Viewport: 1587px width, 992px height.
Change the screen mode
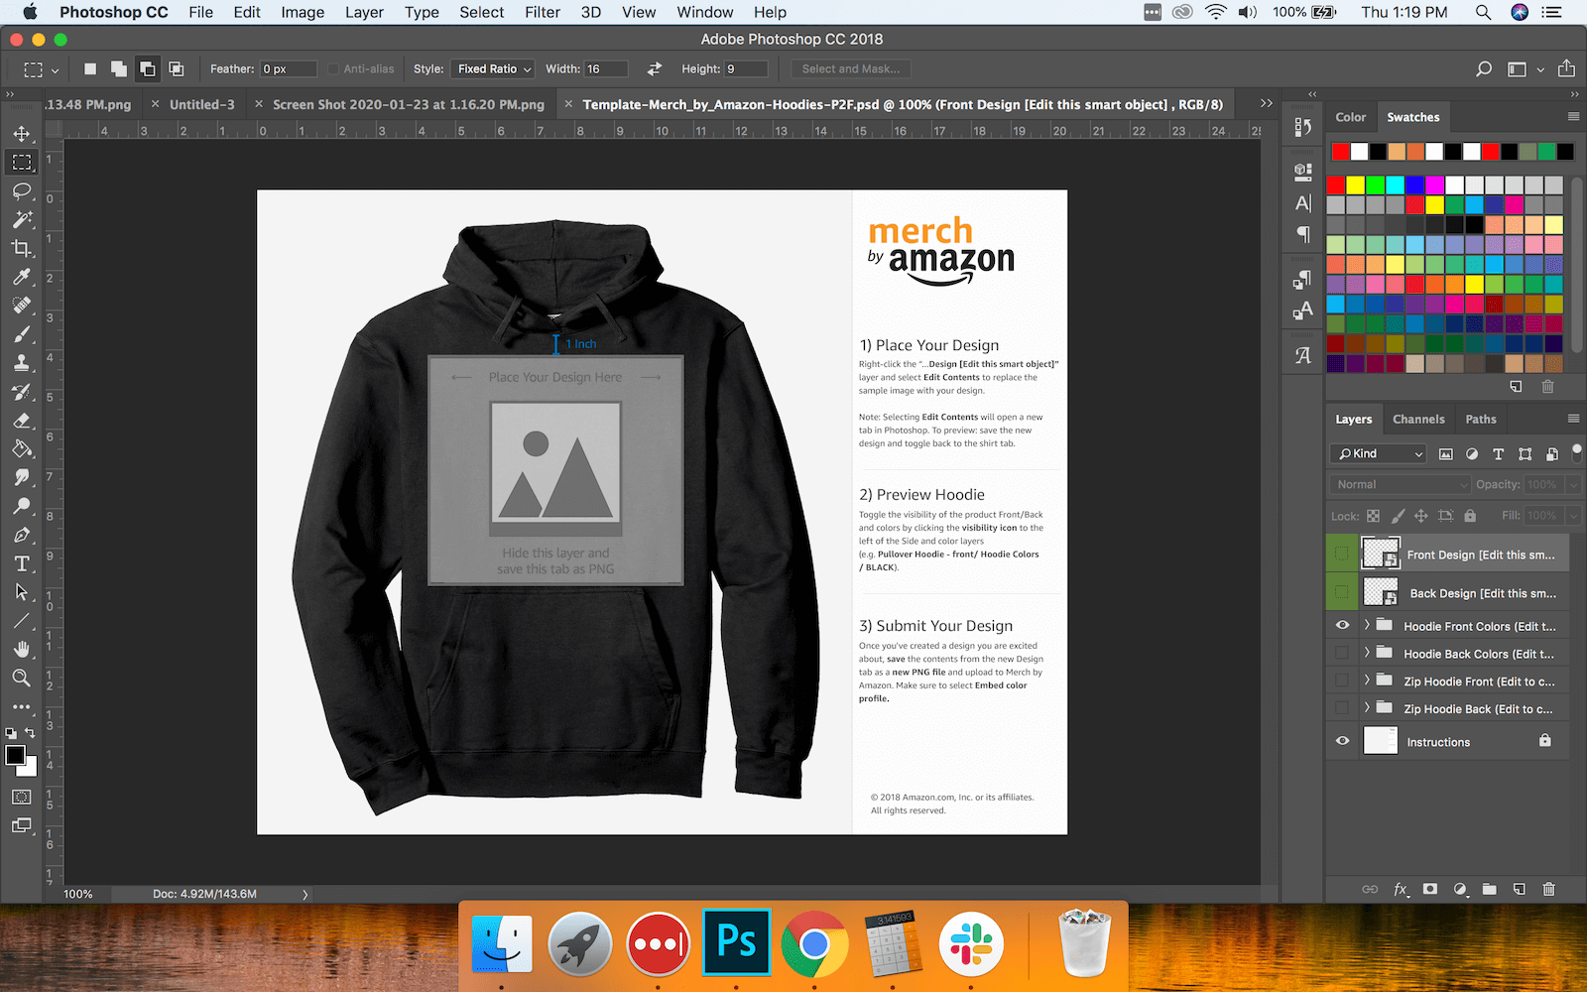[x=22, y=825]
